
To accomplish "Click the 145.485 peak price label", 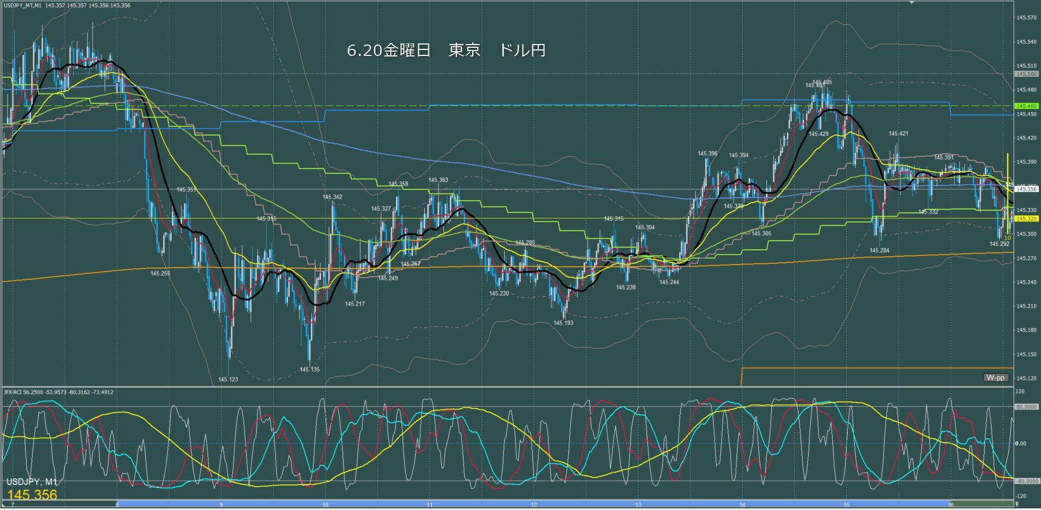I will 823,82.
